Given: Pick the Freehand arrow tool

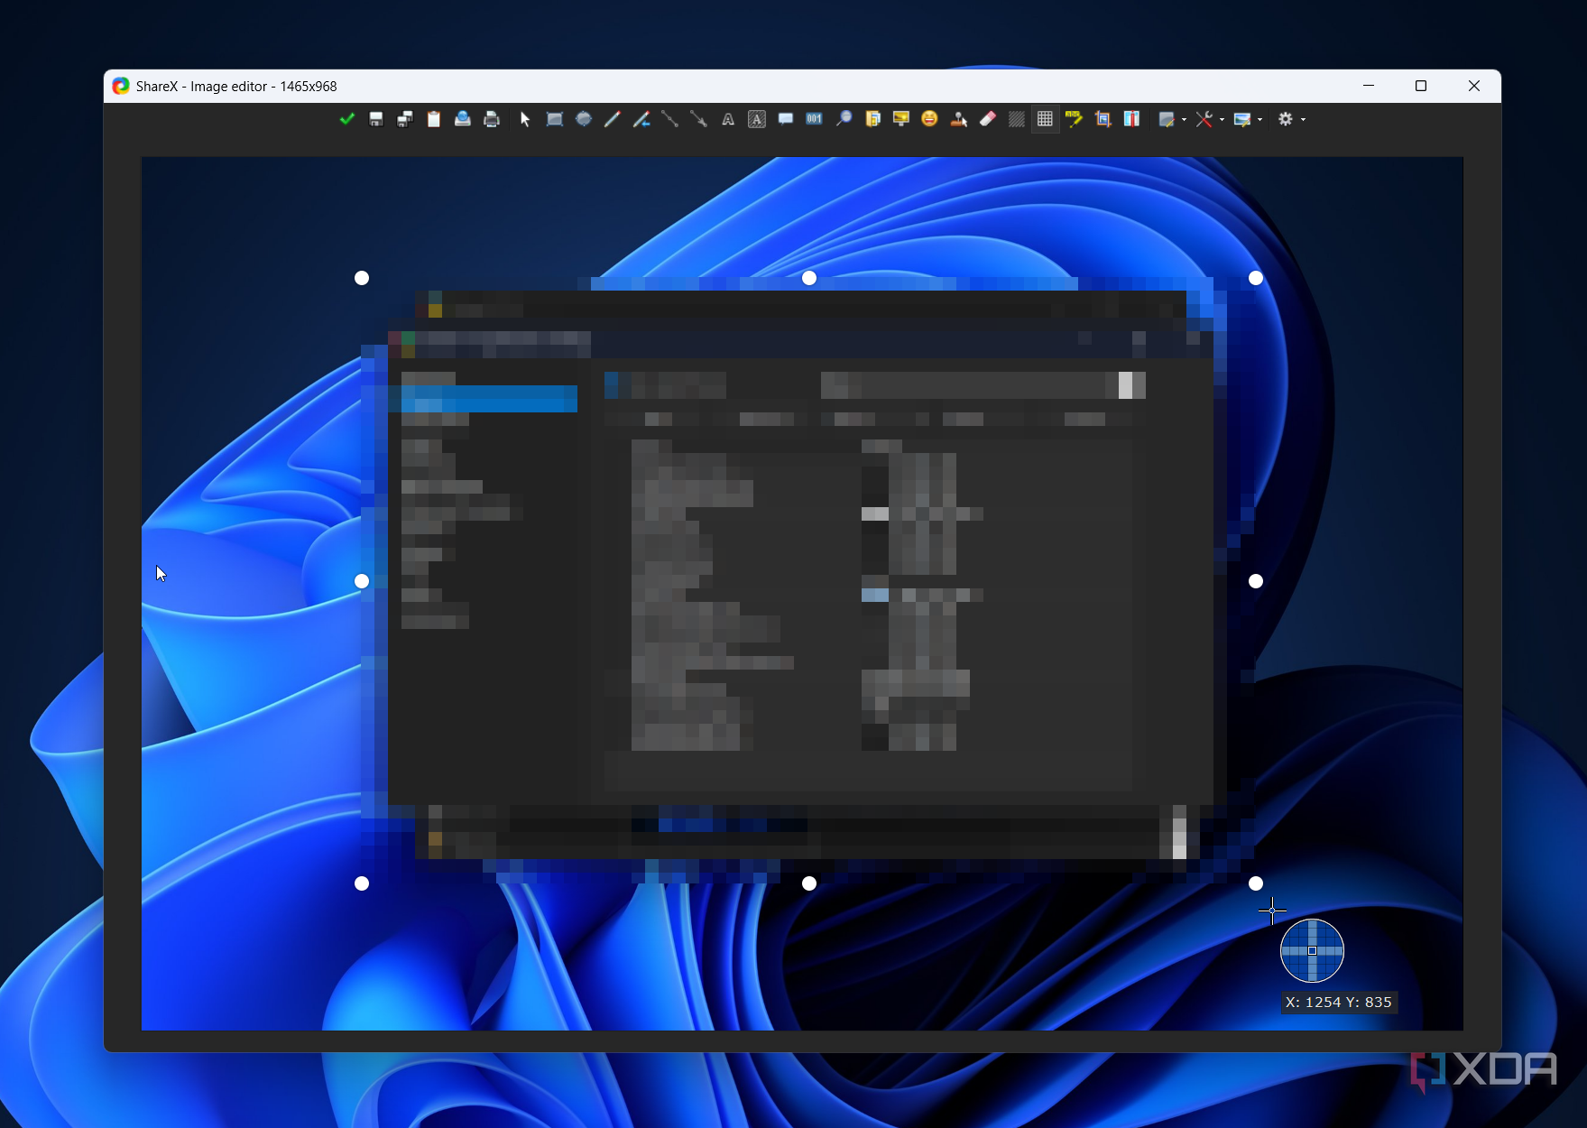Looking at the screenshot, I should point(641,119).
